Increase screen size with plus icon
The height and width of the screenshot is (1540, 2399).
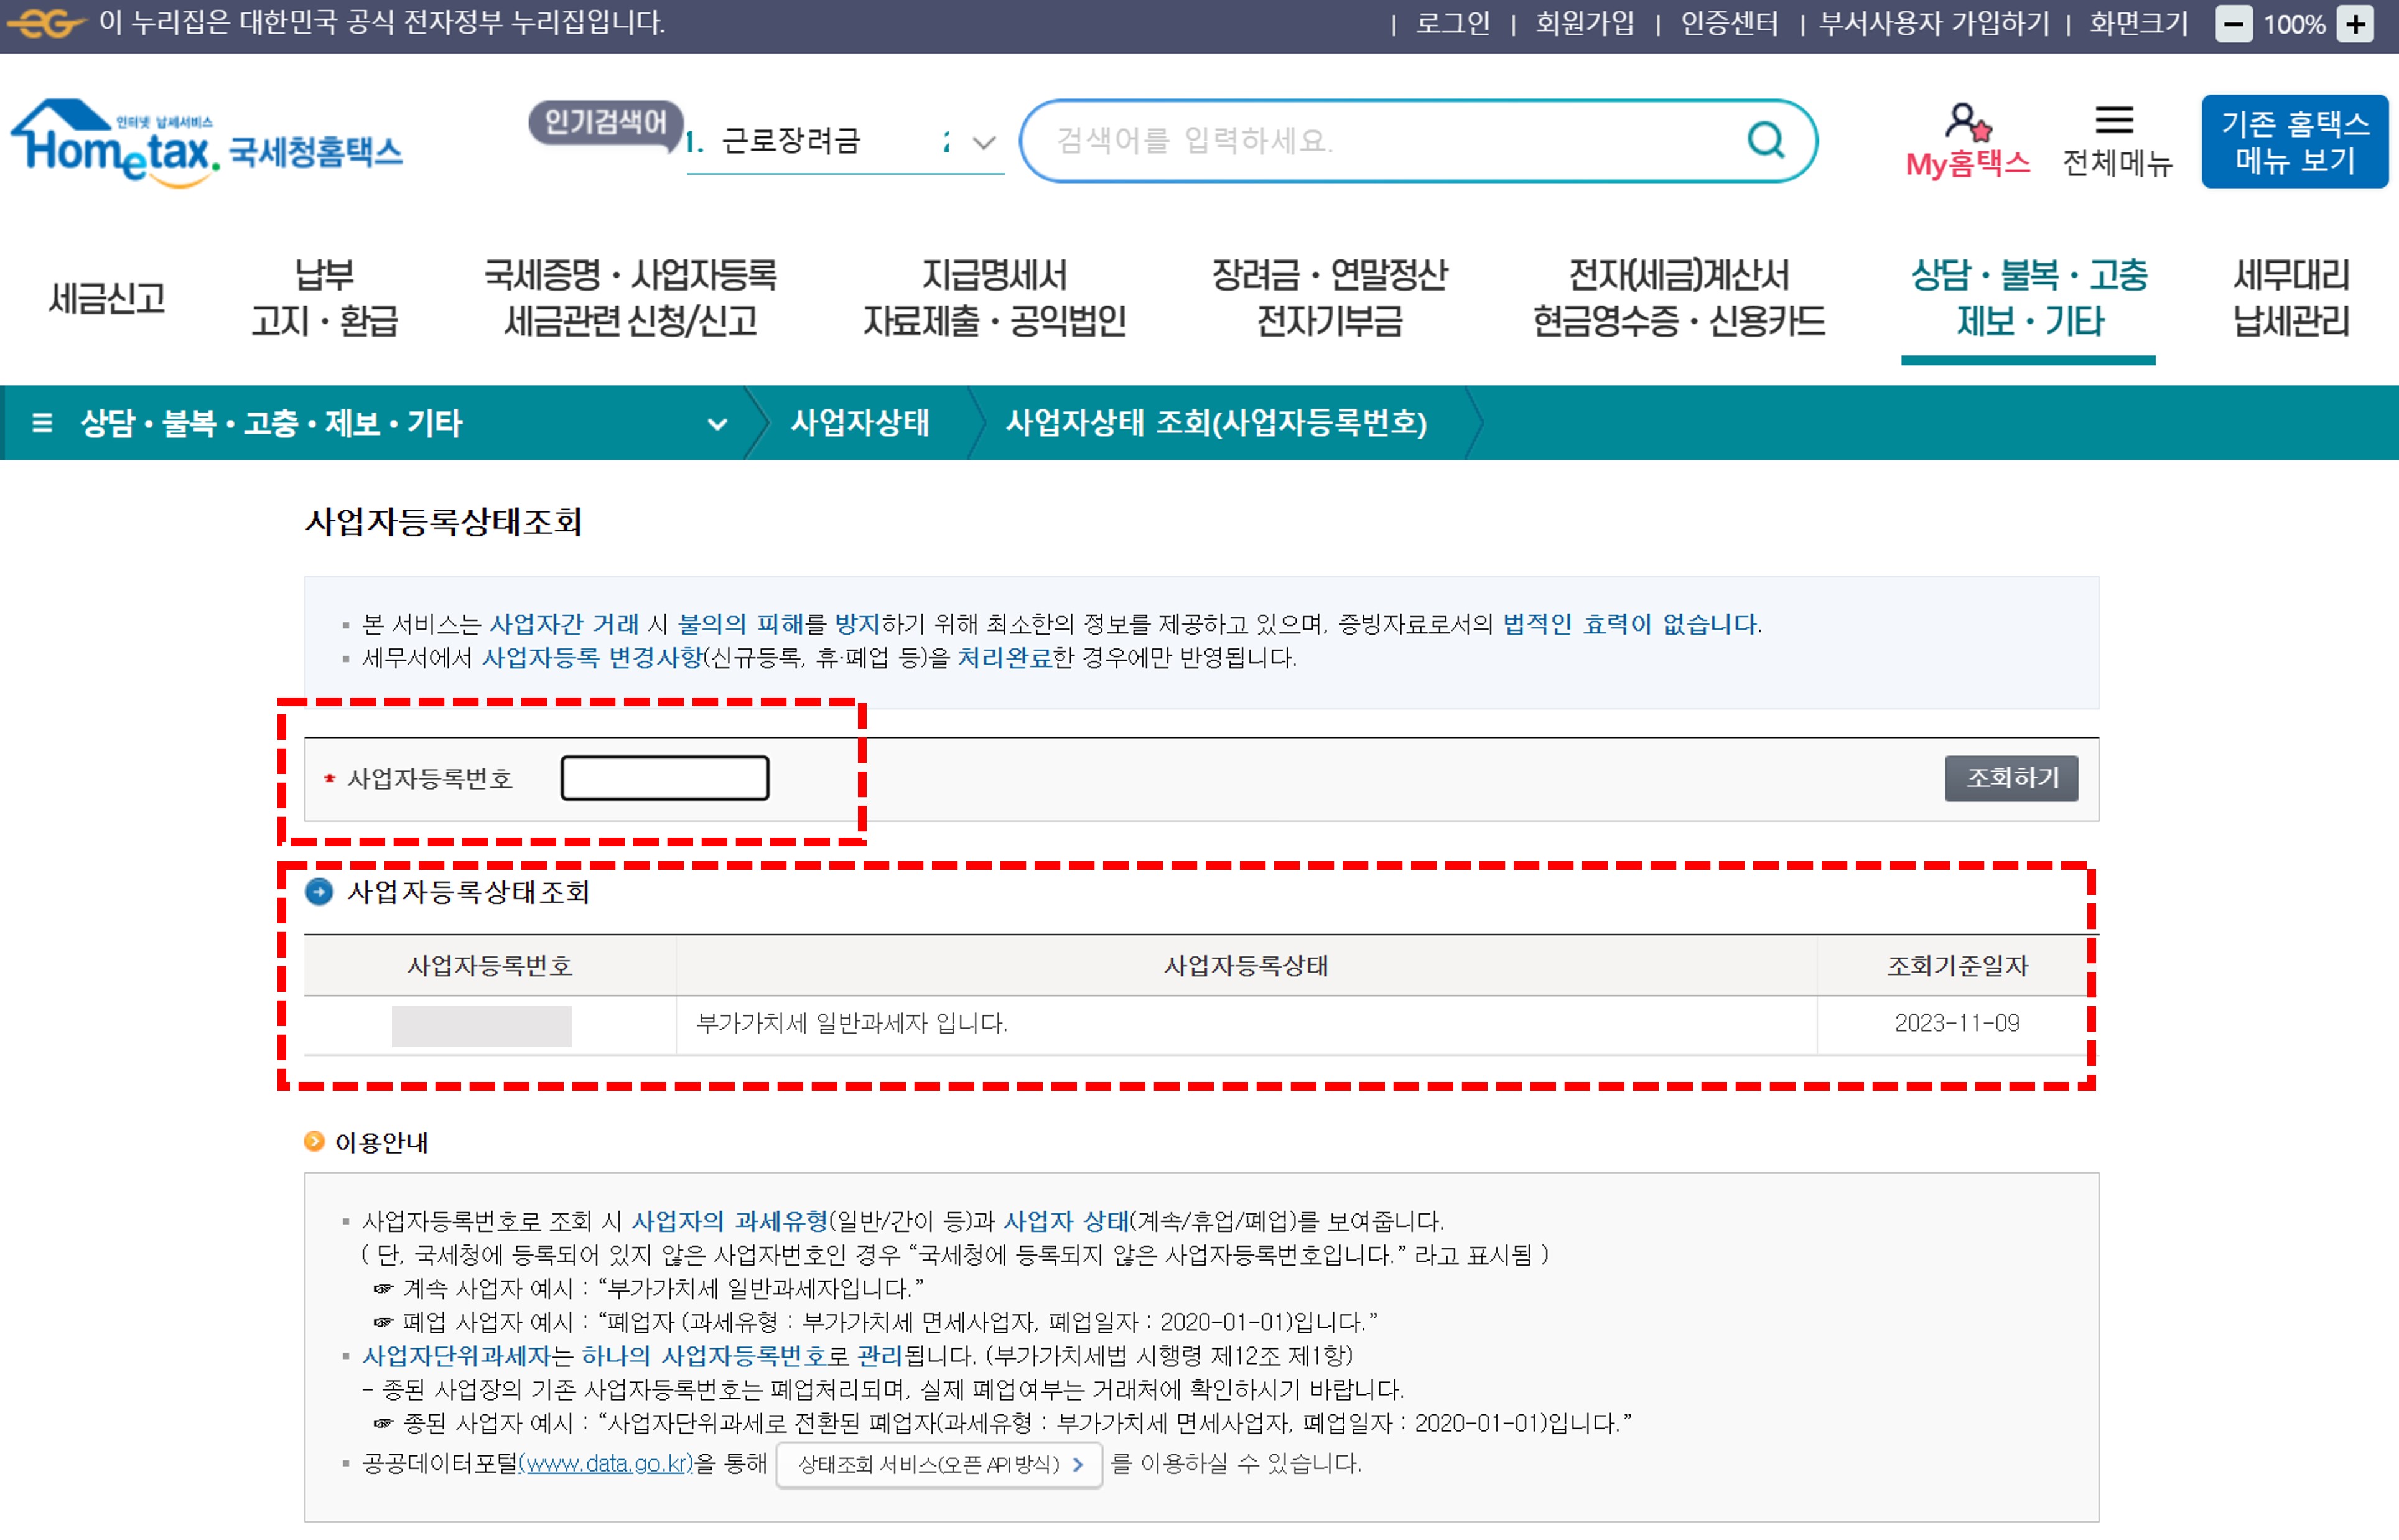point(2356,24)
